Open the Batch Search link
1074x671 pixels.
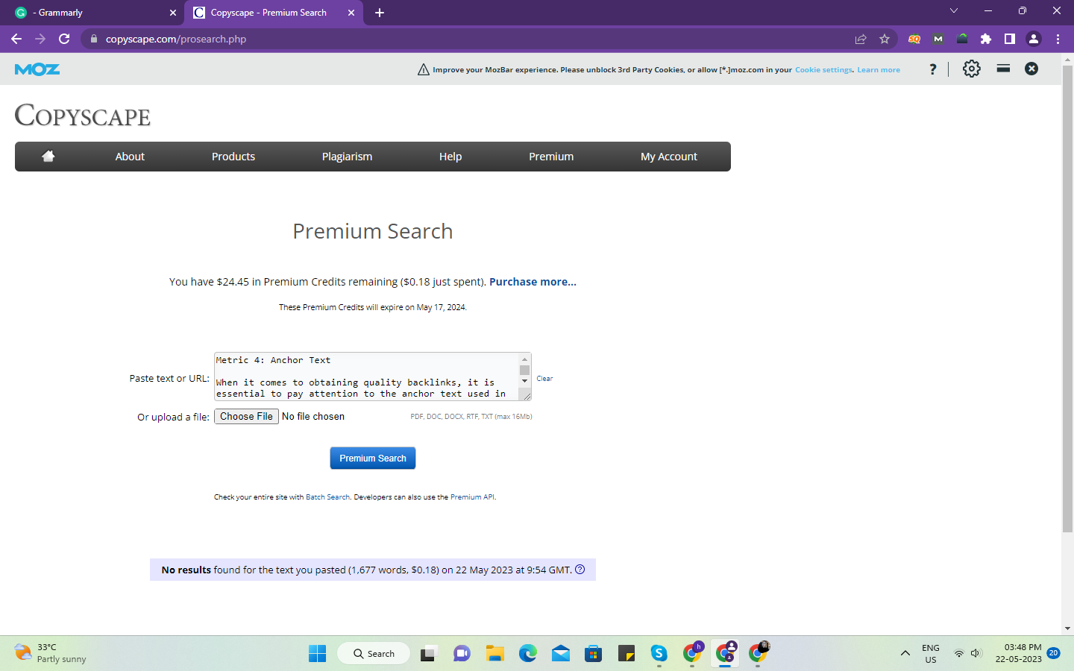pos(327,497)
